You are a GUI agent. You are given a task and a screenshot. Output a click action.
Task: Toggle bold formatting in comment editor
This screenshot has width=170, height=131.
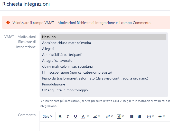click(60, 117)
